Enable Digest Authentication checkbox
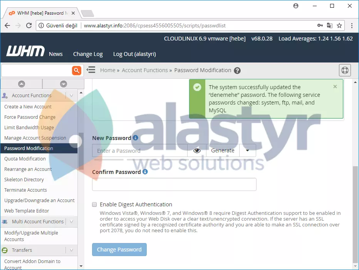 point(94,204)
